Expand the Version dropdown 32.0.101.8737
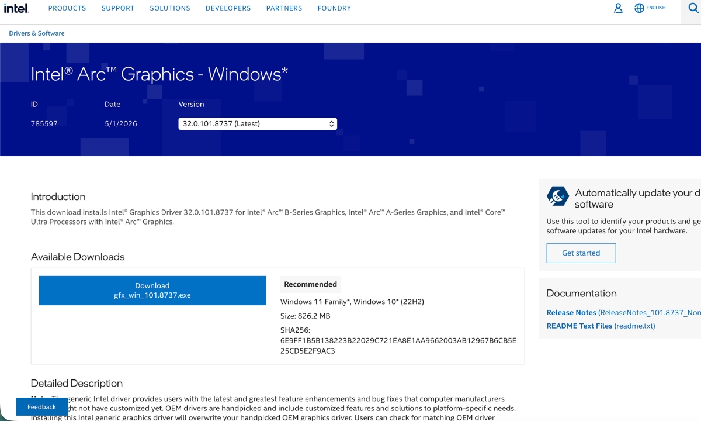The height and width of the screenshot is (421, 701). (x=258, y=124)
